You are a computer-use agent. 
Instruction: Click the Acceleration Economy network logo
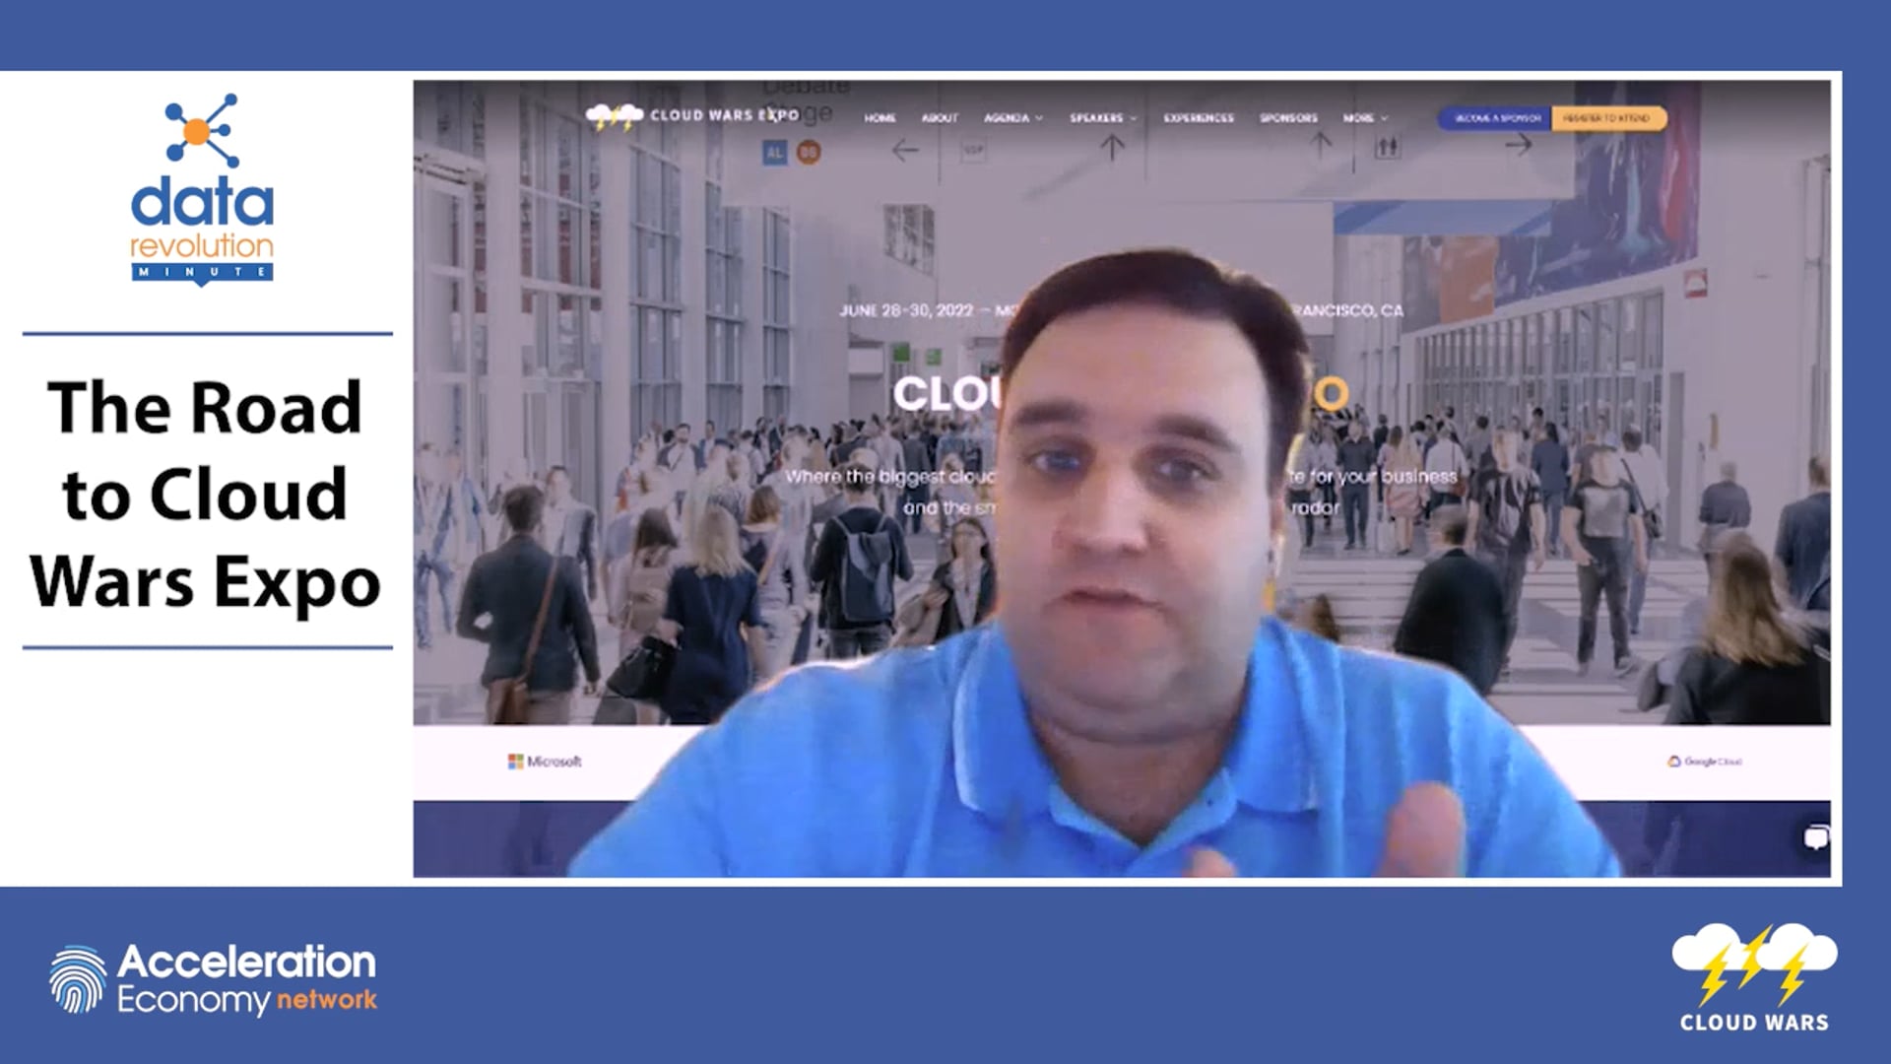(213, 980)
